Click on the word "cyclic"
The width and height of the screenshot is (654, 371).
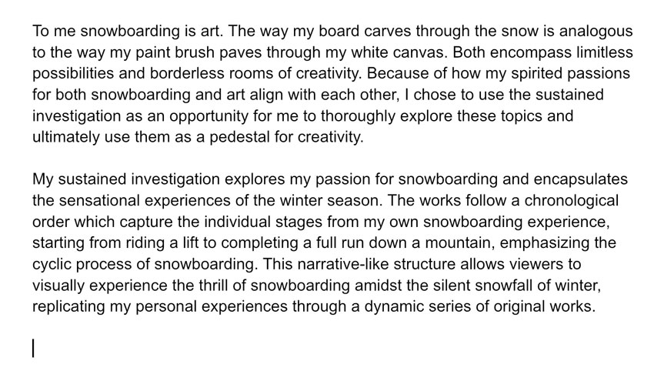[x=52, y=264]
